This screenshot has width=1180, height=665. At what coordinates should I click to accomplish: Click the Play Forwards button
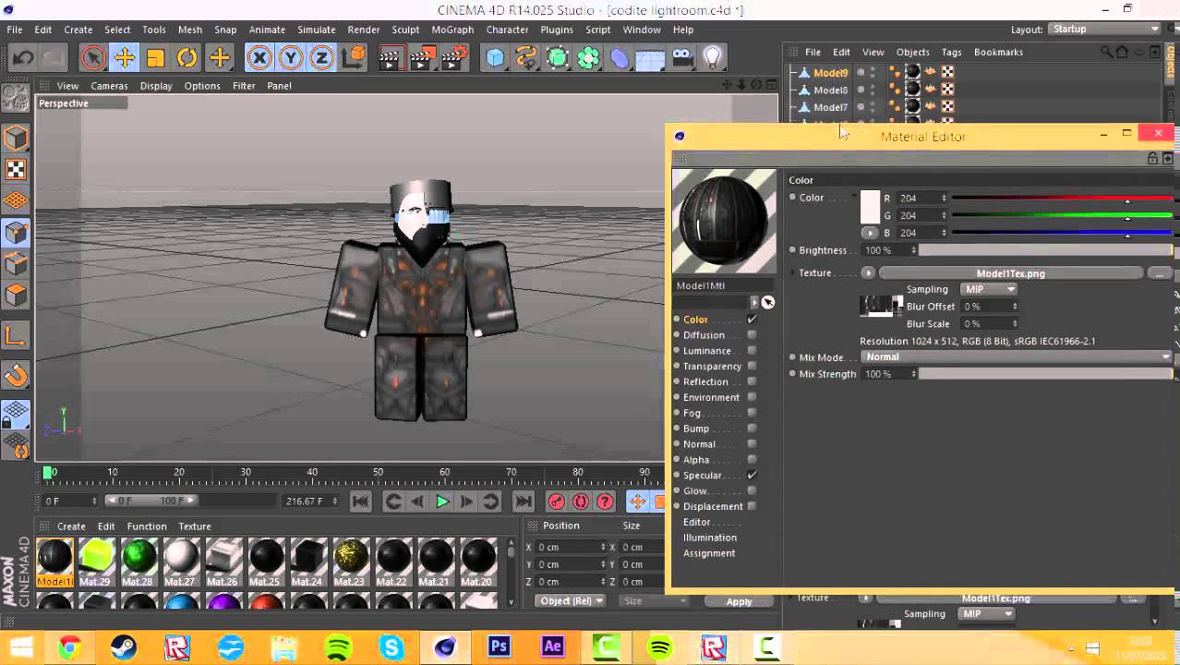pos(442,502)
